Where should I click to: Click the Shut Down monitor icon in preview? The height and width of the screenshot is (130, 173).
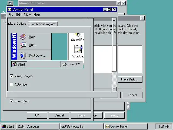(23, 55)
